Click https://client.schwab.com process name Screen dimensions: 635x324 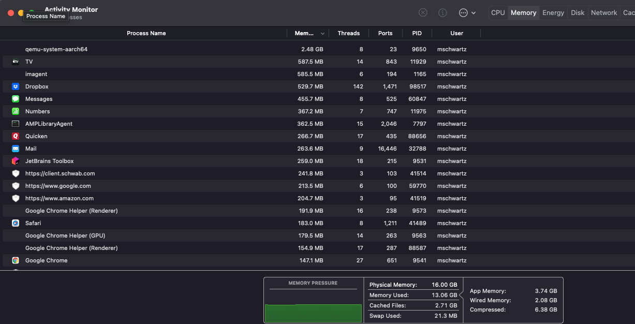[x=60, y=173]
